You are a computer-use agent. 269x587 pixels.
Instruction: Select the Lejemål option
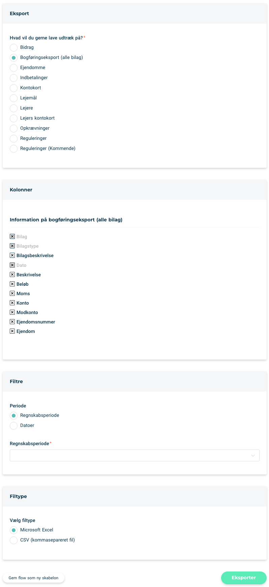[x=13, y=98]
